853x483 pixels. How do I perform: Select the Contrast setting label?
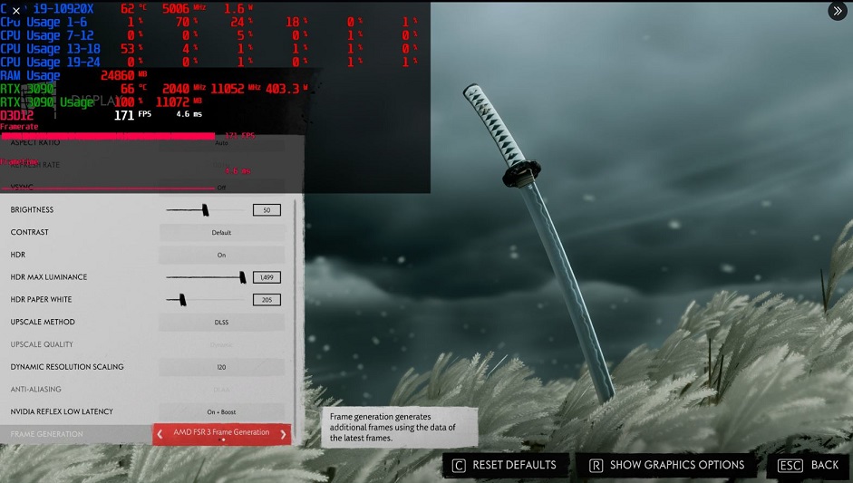(29, 232)
